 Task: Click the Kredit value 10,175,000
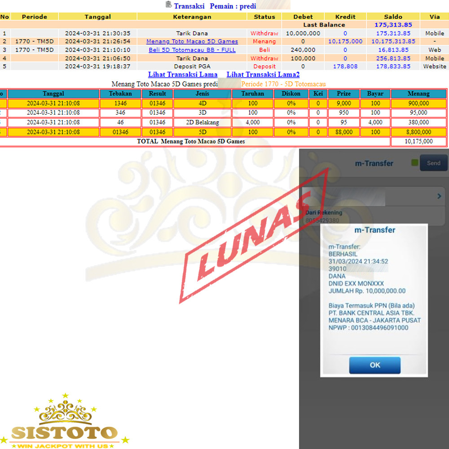[x=345, y=41]
